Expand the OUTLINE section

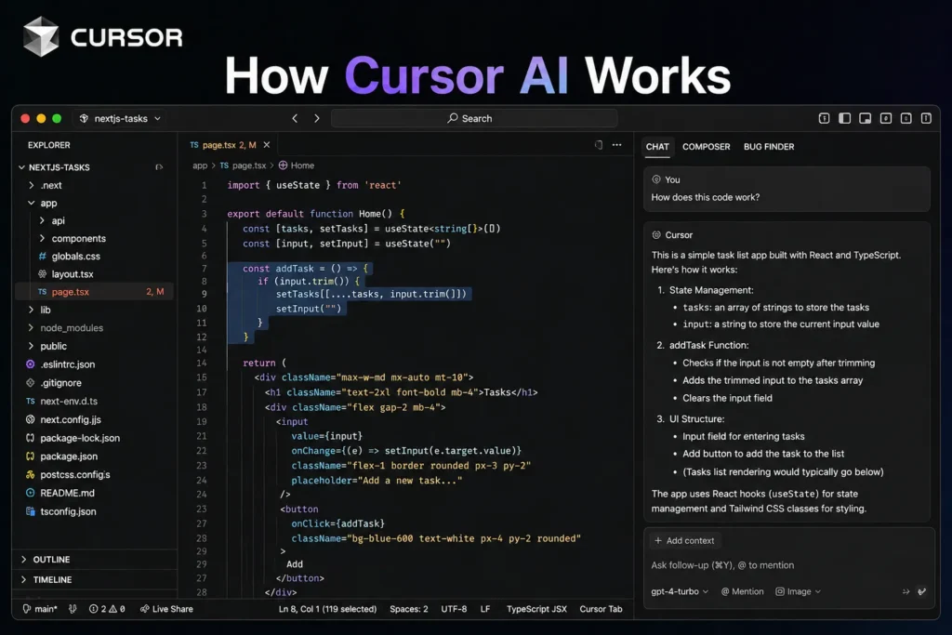click(x=51, y=560)
